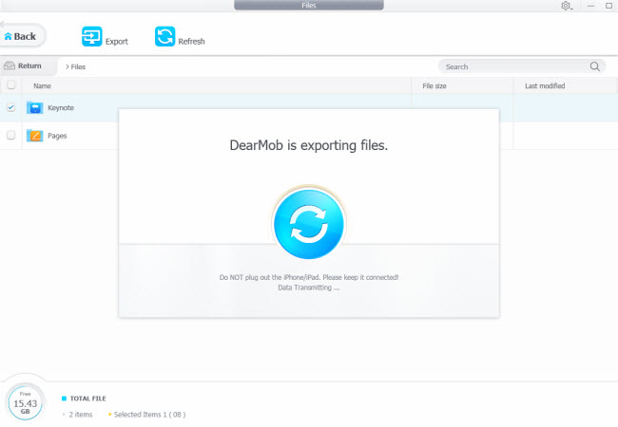Screen dimensions: 618x427
Task: Click the spinning sync icon in dialog
Action: [x=309, y=224]
